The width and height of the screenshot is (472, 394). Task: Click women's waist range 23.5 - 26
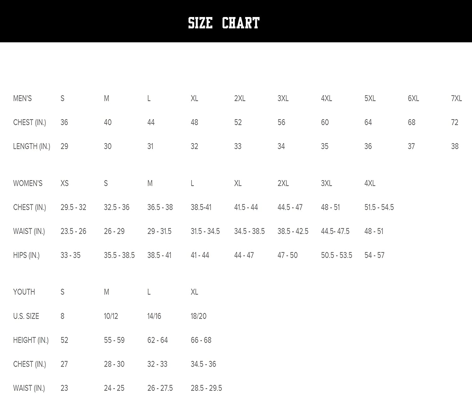(73, 231)
